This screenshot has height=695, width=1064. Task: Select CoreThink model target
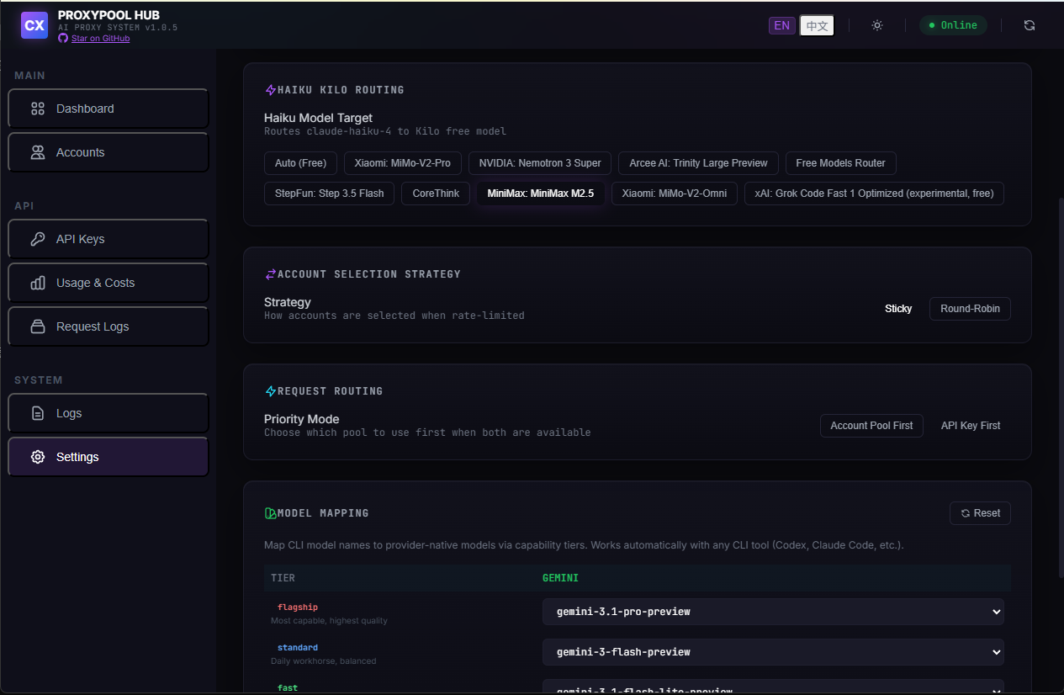pyautogui.click(x=436, y=194)
